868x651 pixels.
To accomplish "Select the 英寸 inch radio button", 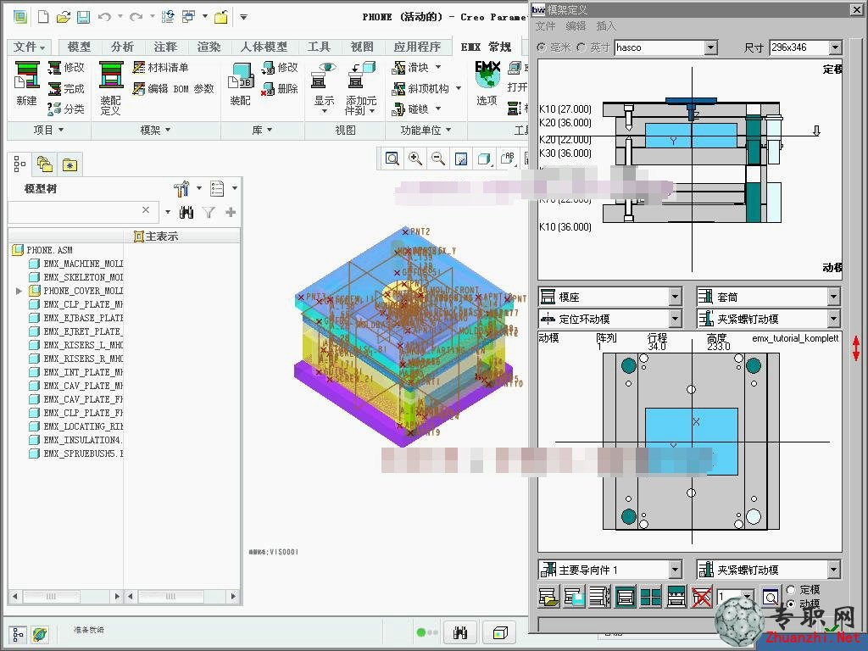I will [x=581, y=47].
